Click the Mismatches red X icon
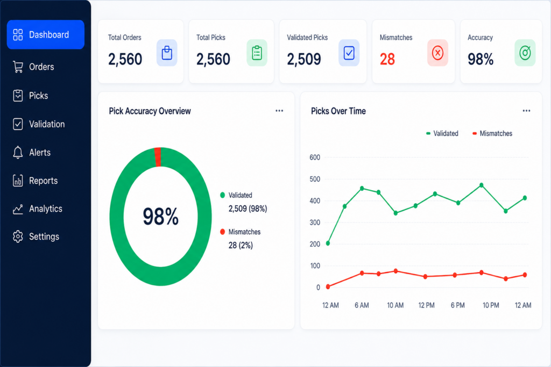The image size is (551, 367). click(437, 53)
